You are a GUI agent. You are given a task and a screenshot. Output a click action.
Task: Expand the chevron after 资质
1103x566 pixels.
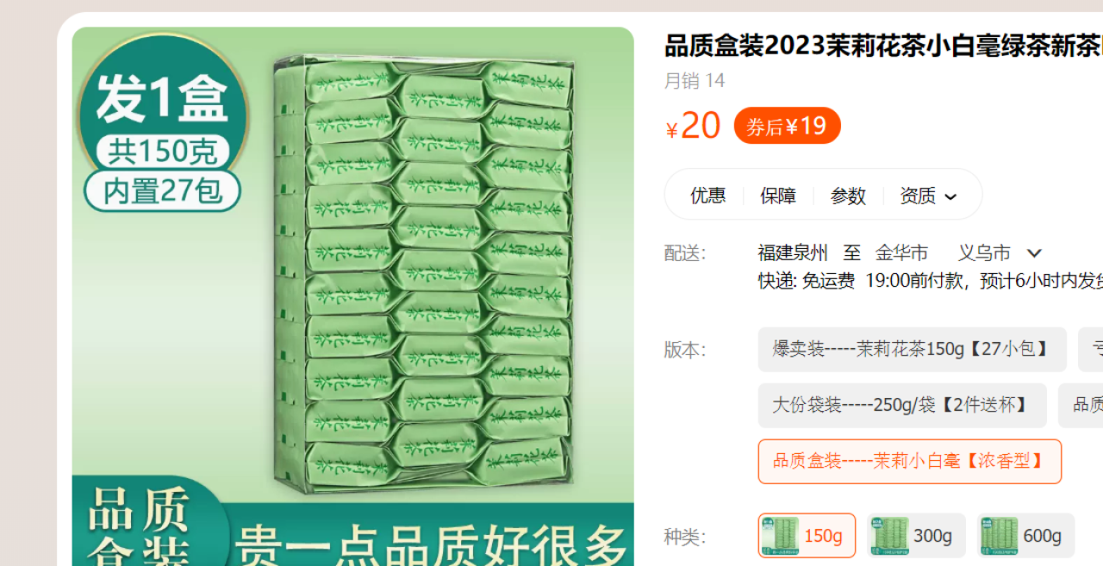pos(950,196)
